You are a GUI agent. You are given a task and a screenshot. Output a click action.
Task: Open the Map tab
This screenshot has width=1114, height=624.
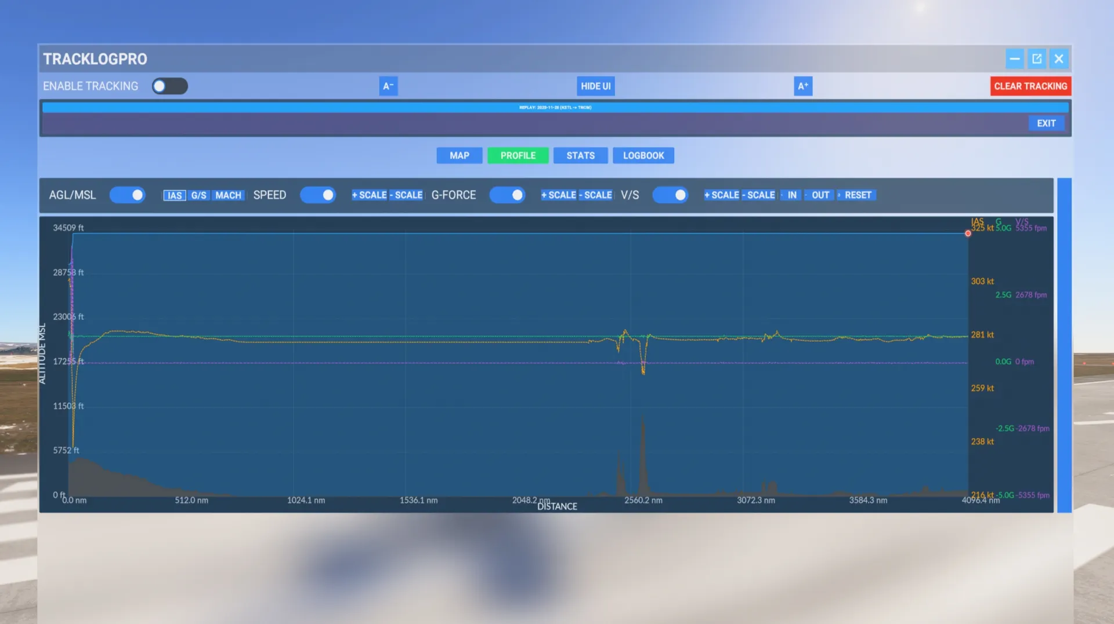[x=459, y=155]
